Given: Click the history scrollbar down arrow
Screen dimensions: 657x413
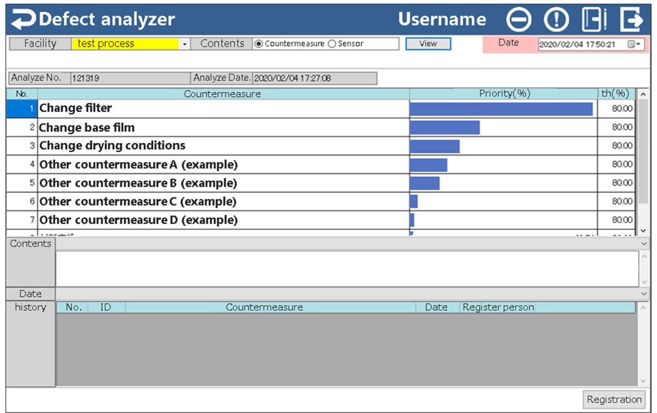Looking at the screenshot, I should click(644, 381).
